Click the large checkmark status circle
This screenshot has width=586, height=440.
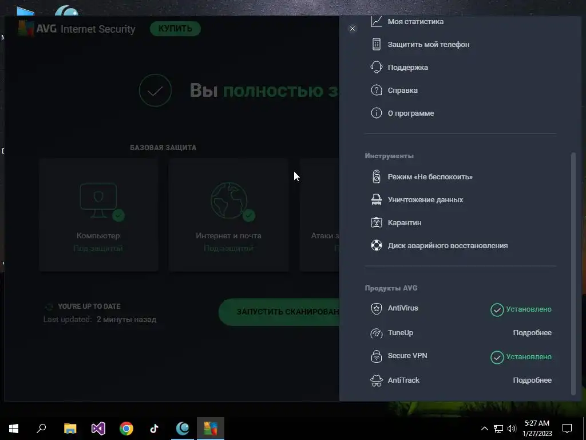155,90
